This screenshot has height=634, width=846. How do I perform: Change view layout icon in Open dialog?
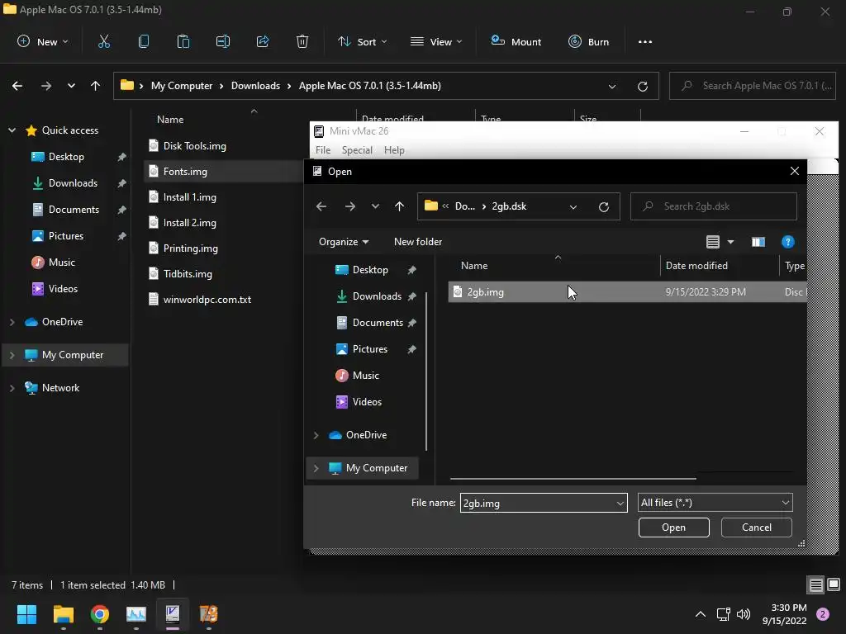click(713, 242)
